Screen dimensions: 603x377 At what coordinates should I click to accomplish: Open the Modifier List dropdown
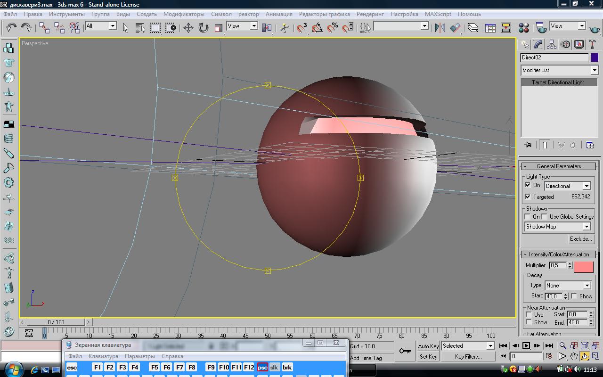coord(559,70)
